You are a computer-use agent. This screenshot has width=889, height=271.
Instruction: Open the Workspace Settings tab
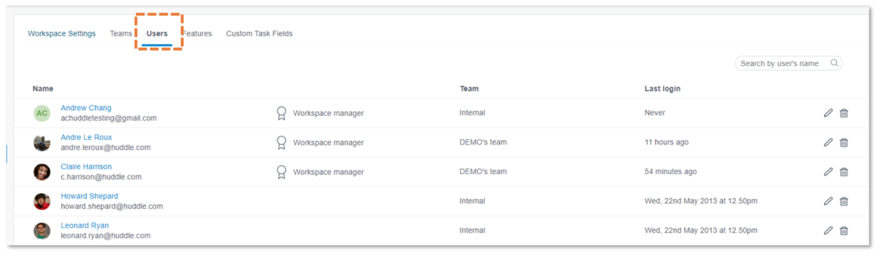[x=62, y=33]
